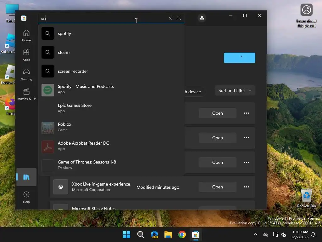This screenshot has width=322, height=242.
Task: Click Learn about this picture icon
Action: point(306,16)
